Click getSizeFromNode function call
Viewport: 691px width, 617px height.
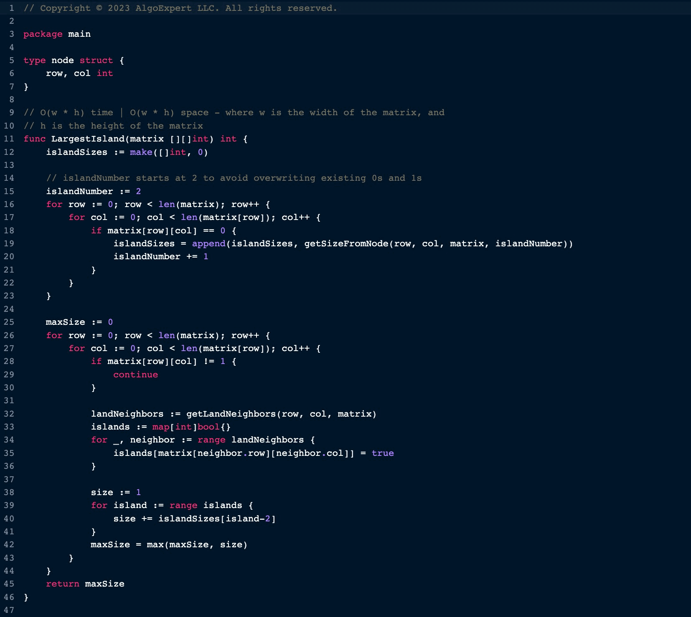click(346, 244)
